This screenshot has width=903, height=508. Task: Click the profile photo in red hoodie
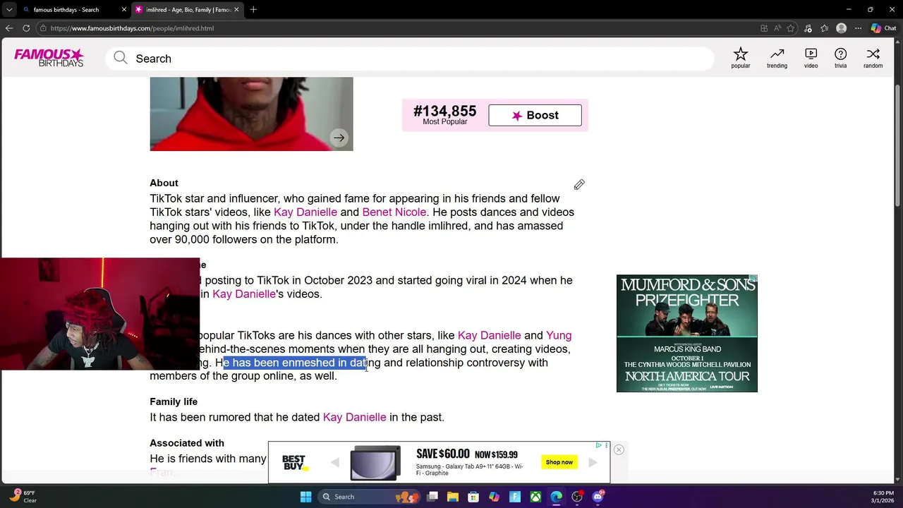pos(251,114)
